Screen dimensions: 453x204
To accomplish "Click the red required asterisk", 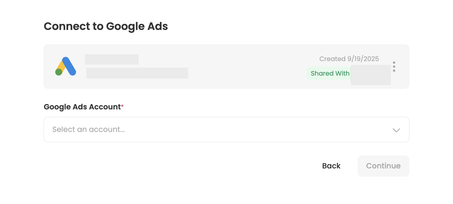I will (122, 106).
